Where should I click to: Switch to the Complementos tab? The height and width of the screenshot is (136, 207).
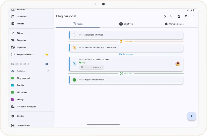pyautogui.click(x=174, y=24)
